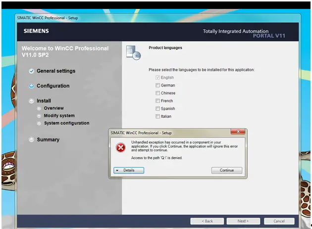Click the 'Access to the path' error text
The width and height of the screenshot is (312, 229).
point(156,158)
